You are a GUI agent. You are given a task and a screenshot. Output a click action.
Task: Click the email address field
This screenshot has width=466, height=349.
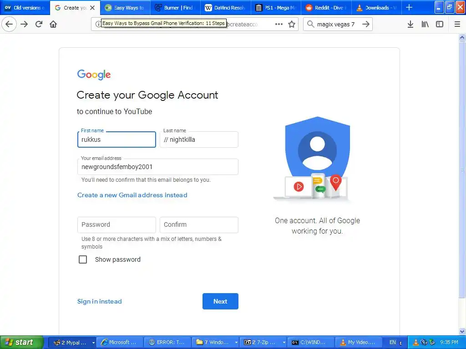point(158,167)
